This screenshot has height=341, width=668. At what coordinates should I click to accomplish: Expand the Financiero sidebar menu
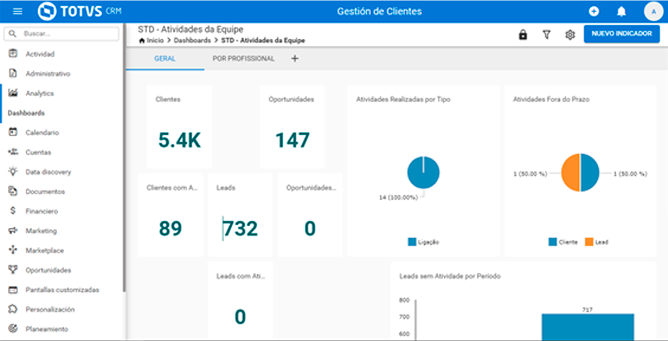click(x=42, y=211)
